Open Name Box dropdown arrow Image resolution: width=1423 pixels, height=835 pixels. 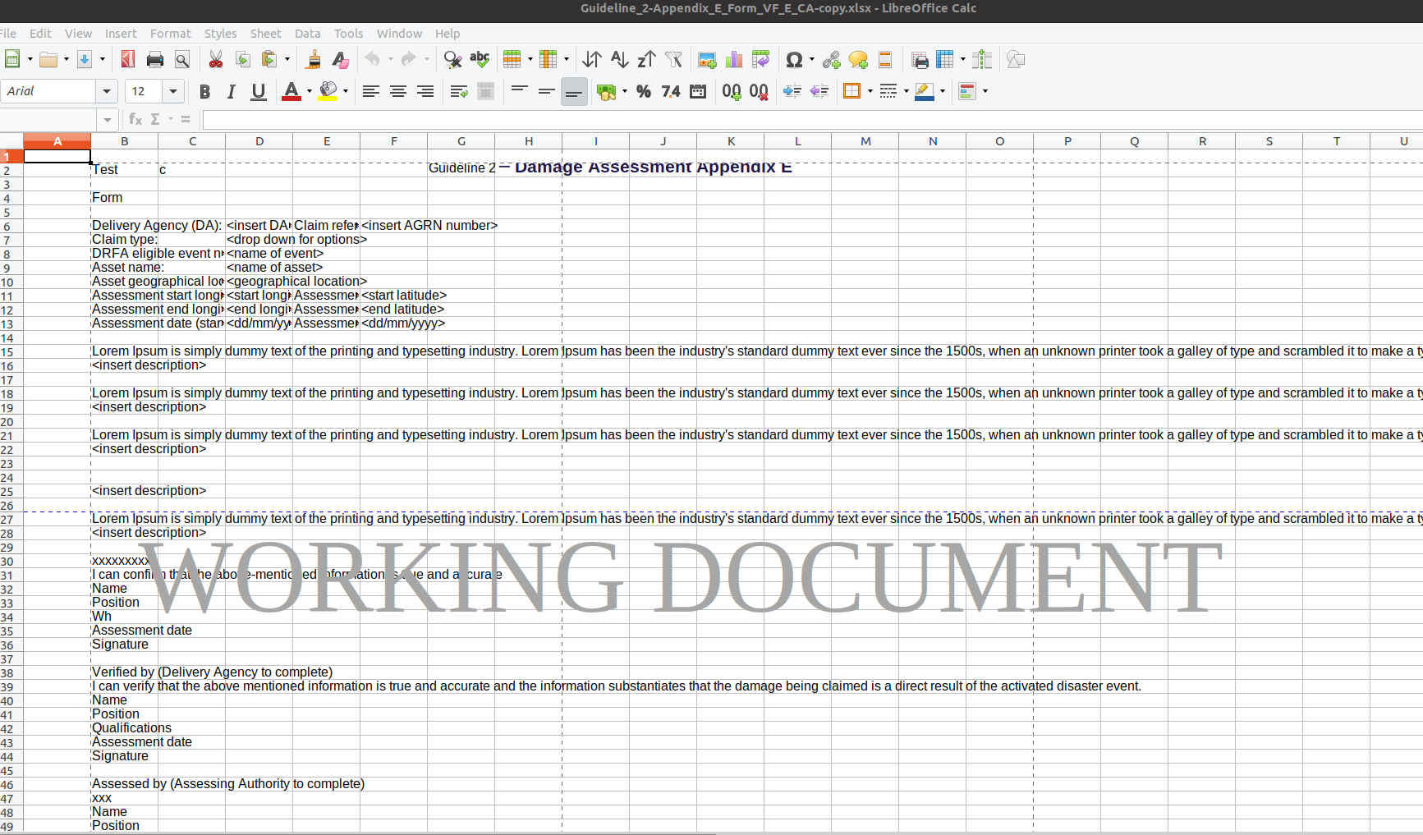tap(107, 120)
